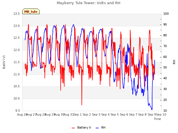Click the 10 right axis value

[165, 111]
